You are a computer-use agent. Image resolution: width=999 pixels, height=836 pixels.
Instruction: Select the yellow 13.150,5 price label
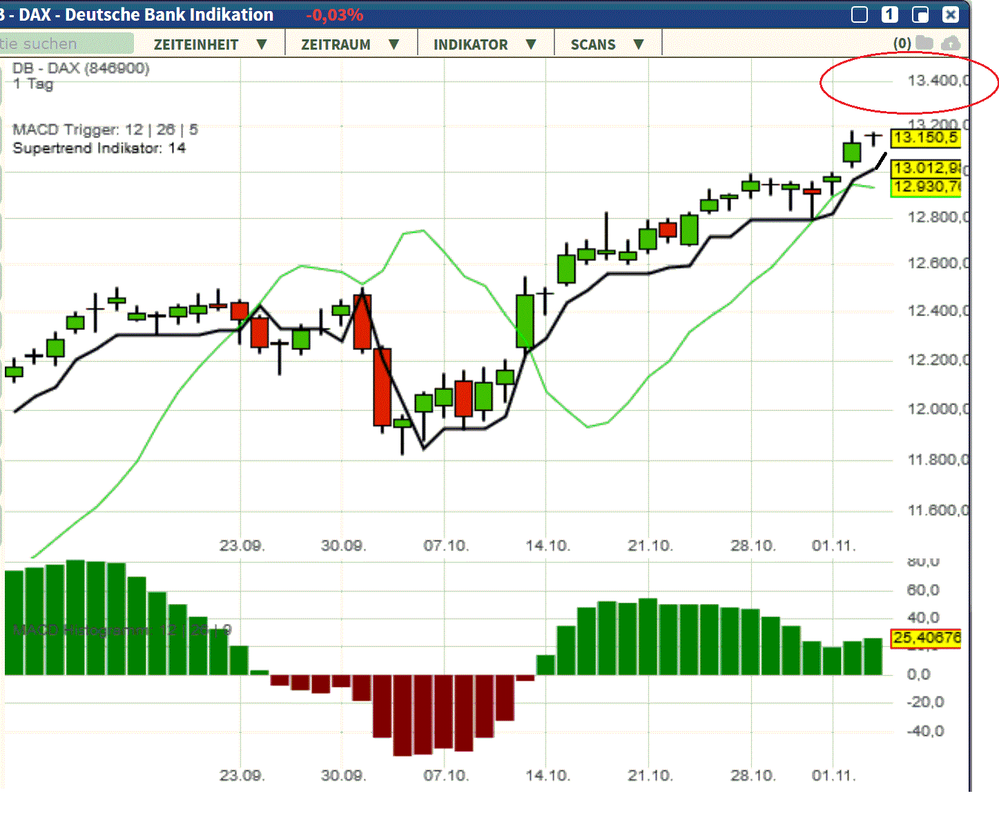click(925, 138)
